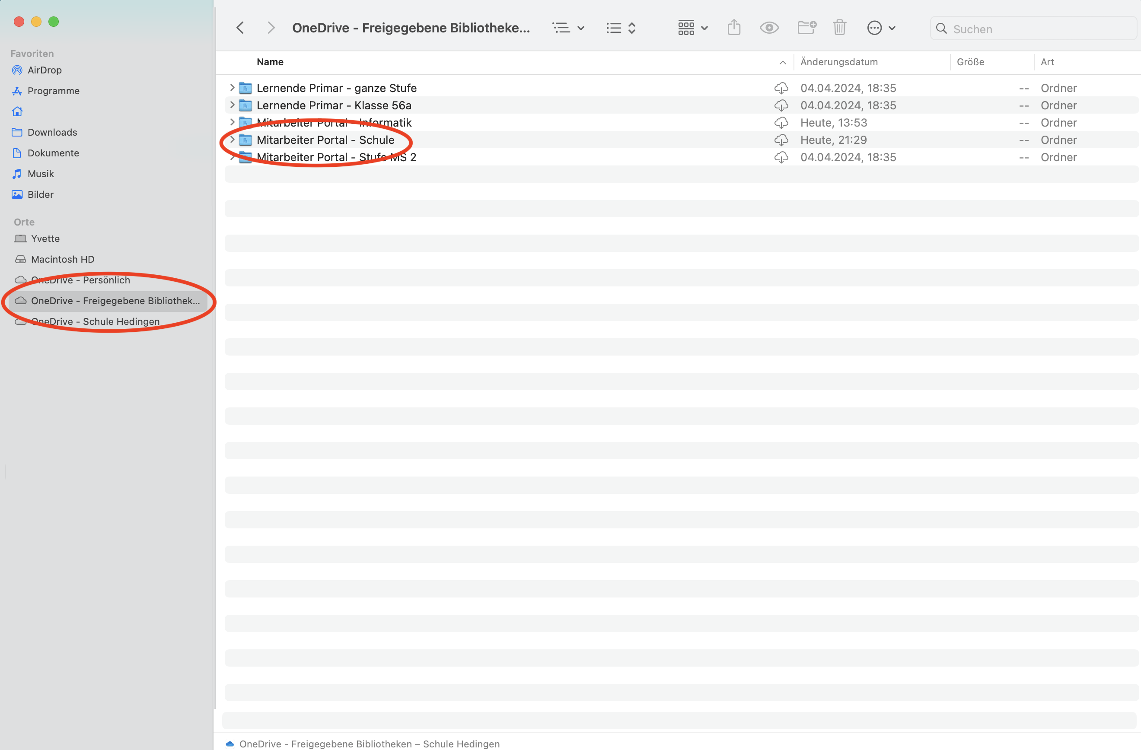This screenshot has width=1141, height=750.
Task: Sort by Änderungsdatum column header
Action: 839,62
